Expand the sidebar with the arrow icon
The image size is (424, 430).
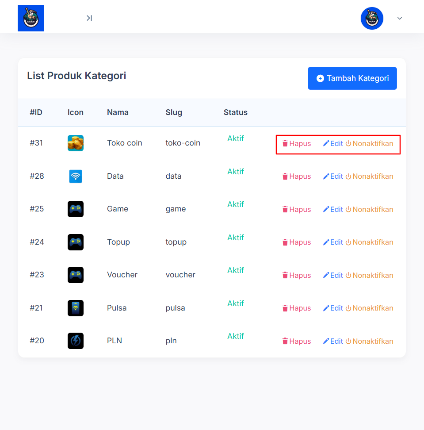pyautogui.click(x=89, y=18)
